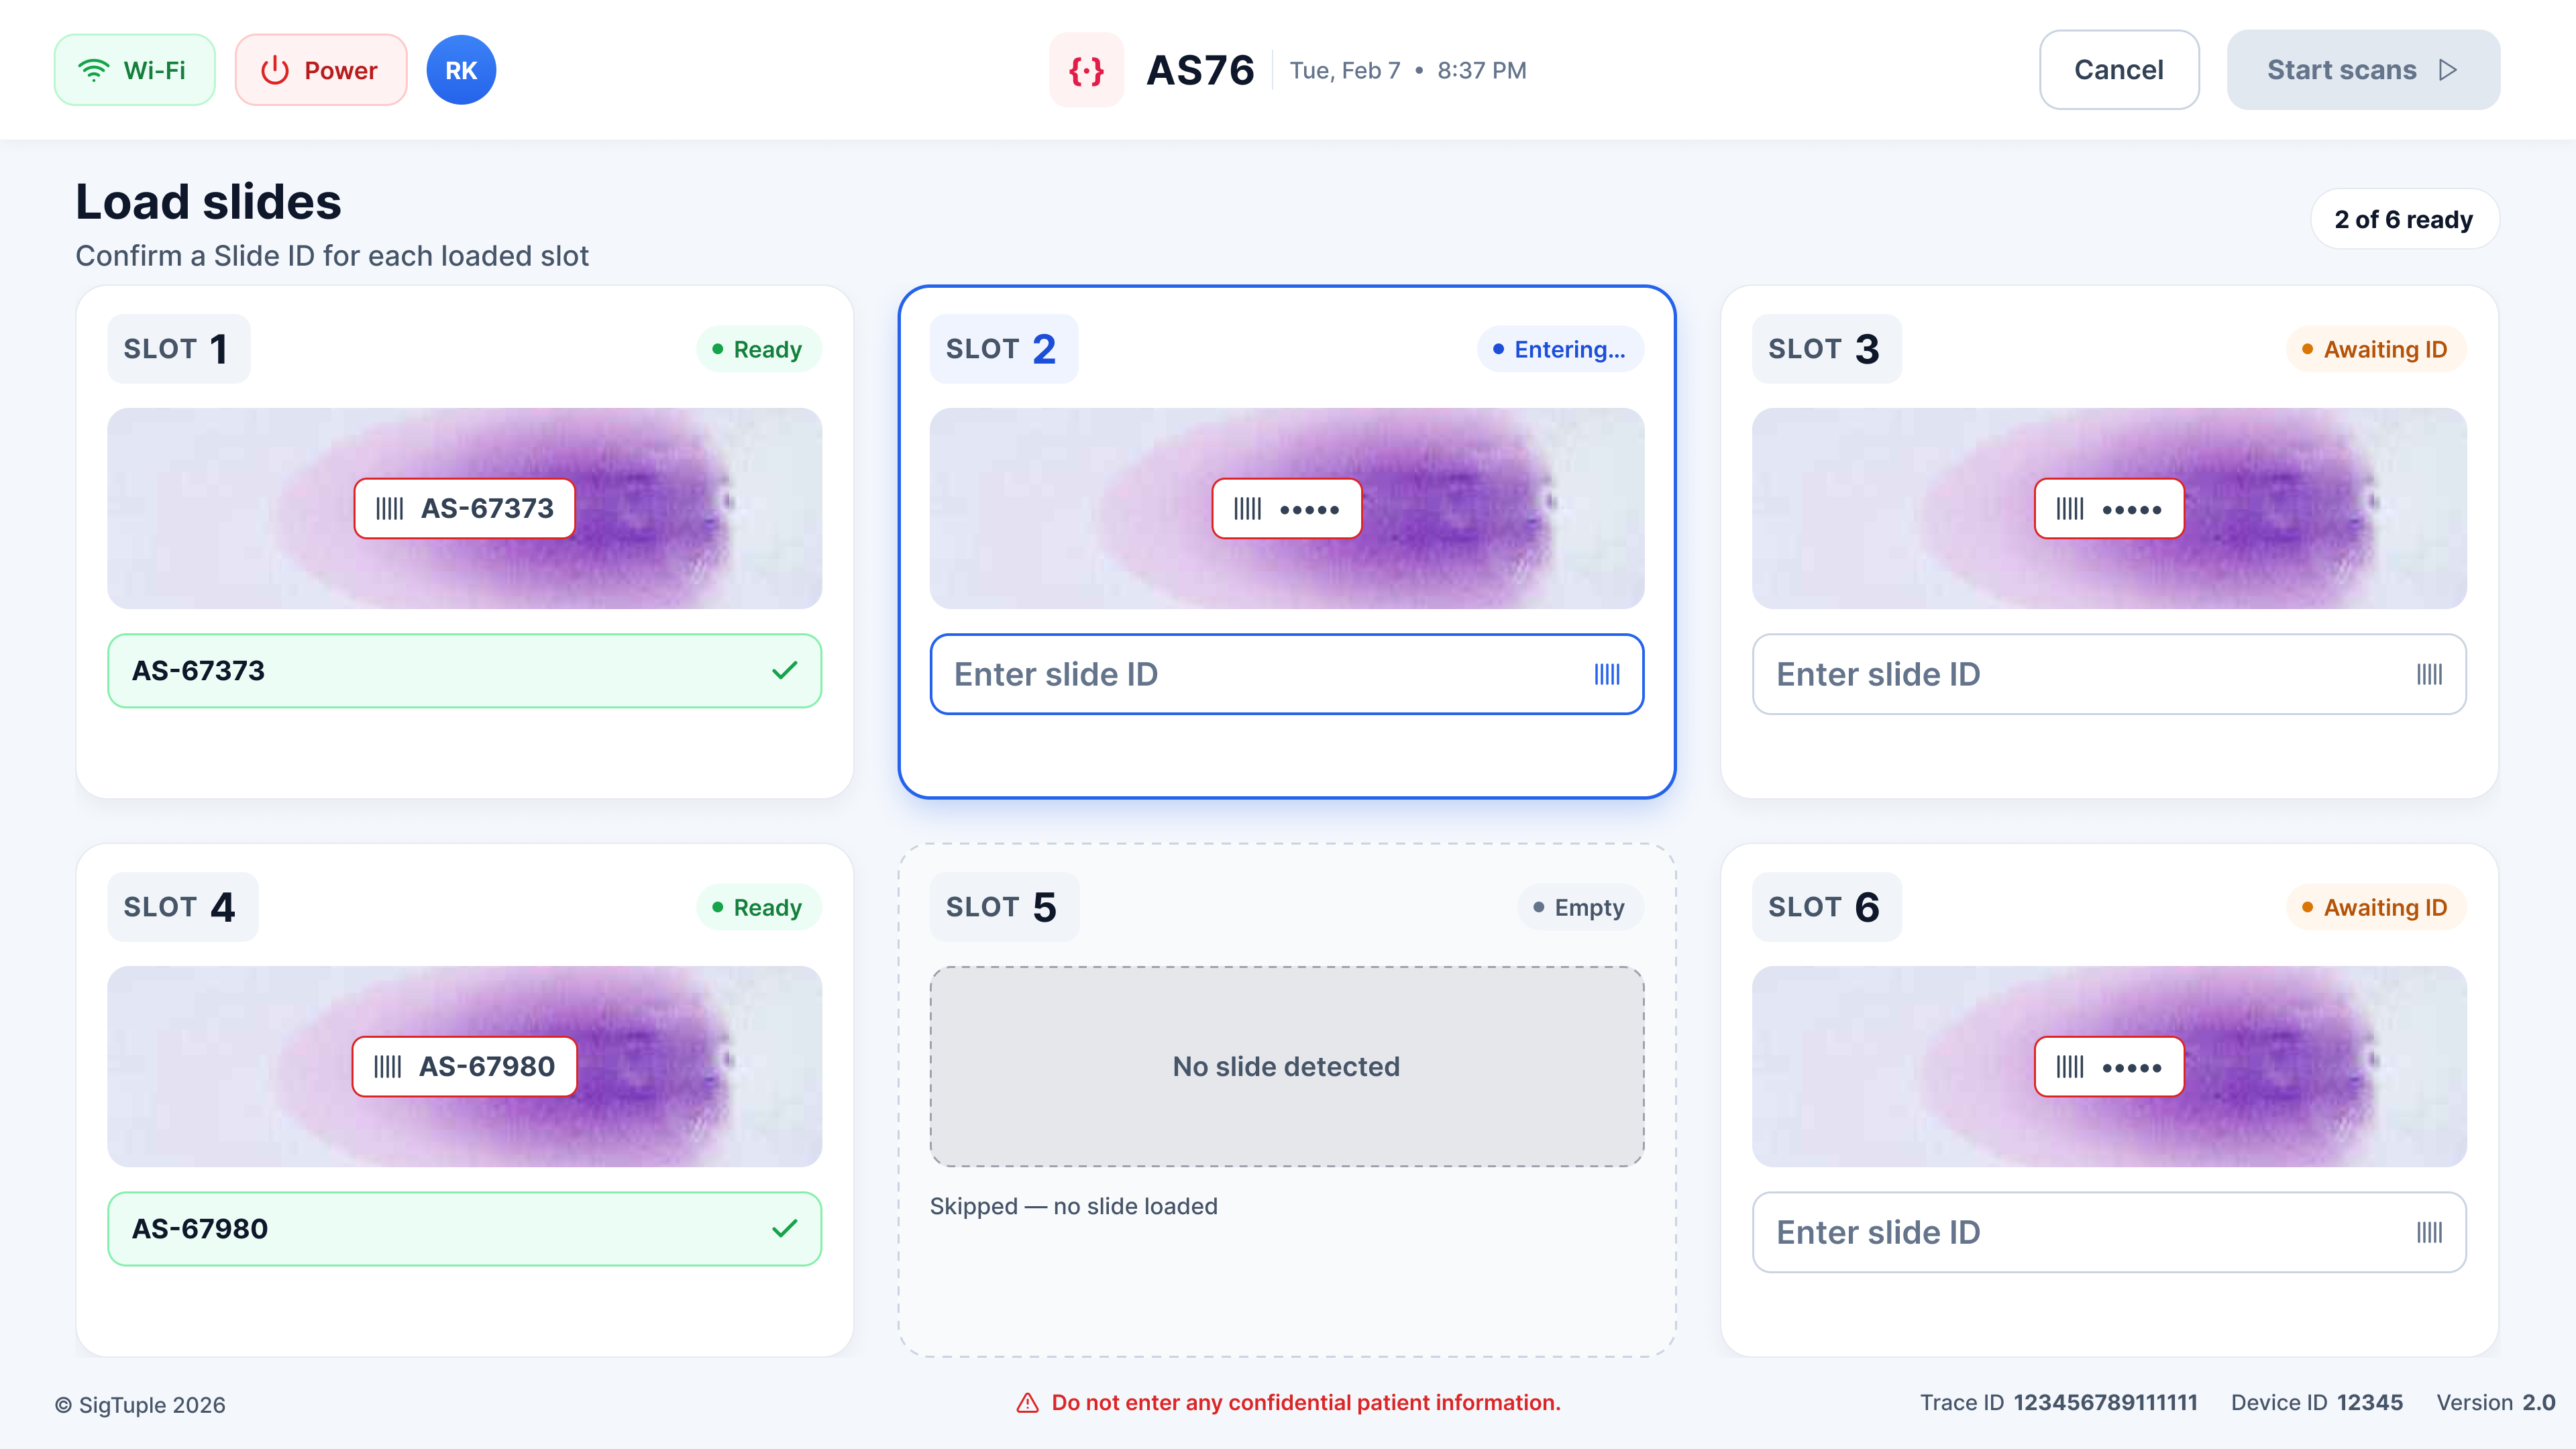Click the green checkmark in Slot 4 field
The height and width of the screenshot is (1449, 2576).
[x=785, y=1229]
